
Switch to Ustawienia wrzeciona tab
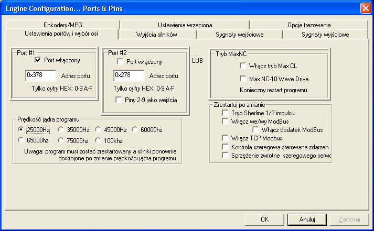point(185,25)
